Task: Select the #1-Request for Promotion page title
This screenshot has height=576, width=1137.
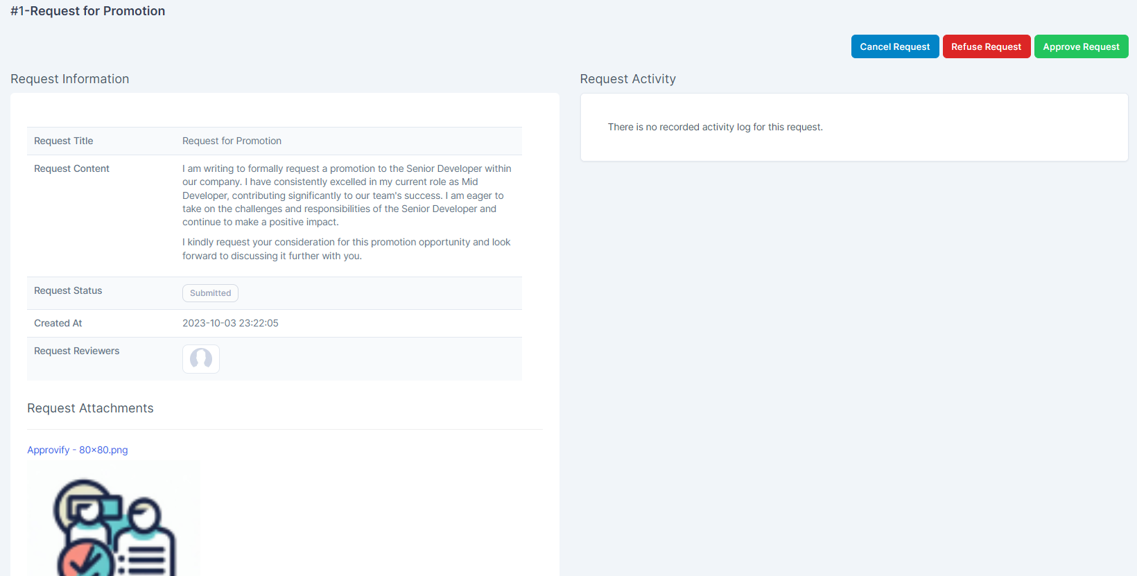Action: (88, 11)
